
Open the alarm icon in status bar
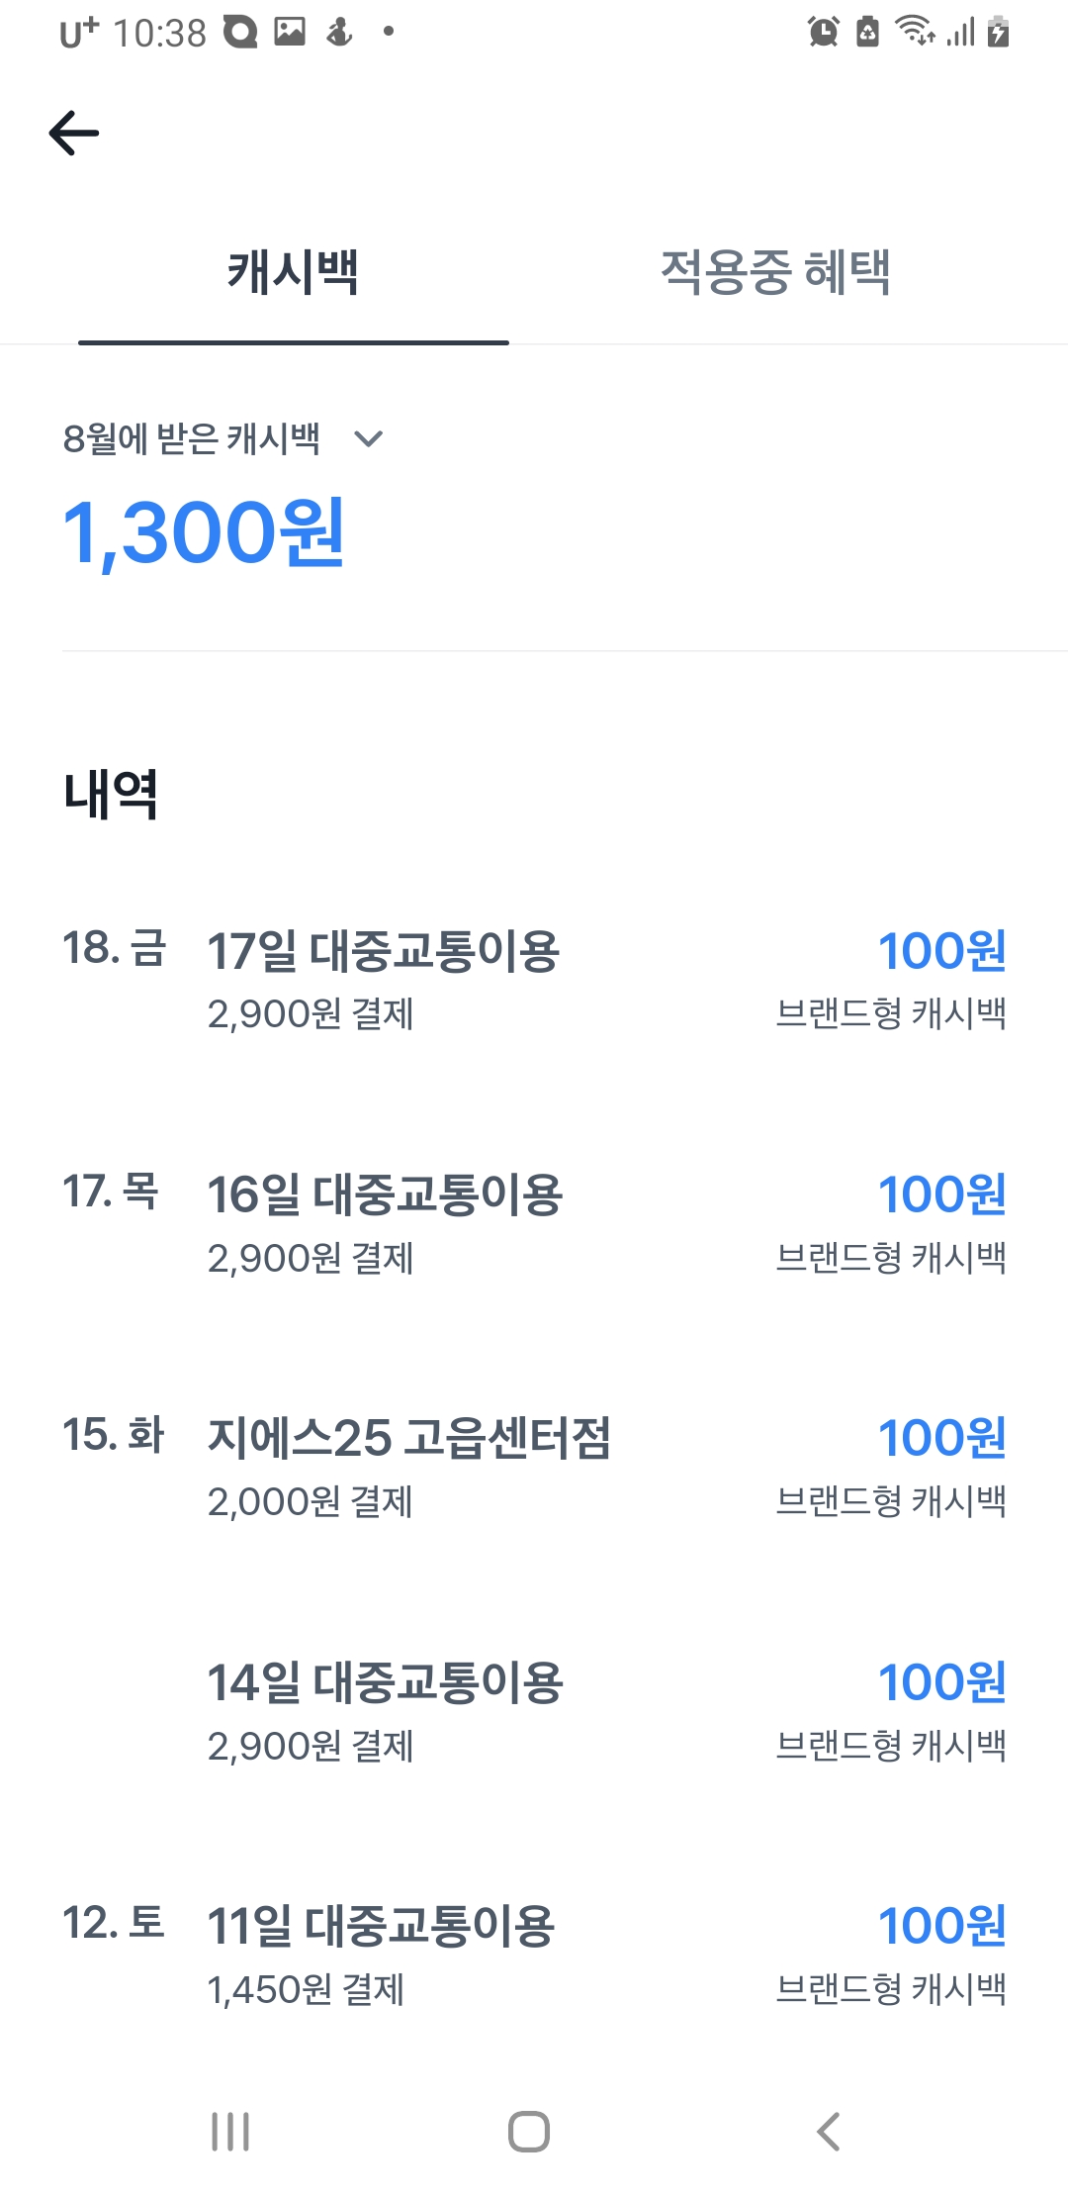tap(823, 32)
